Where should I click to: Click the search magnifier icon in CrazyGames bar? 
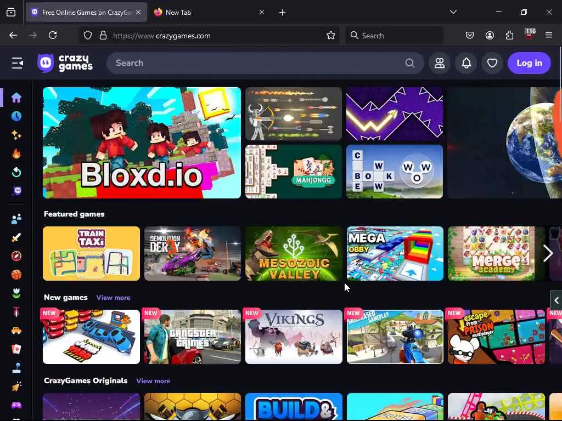click(x=409, y=63)
